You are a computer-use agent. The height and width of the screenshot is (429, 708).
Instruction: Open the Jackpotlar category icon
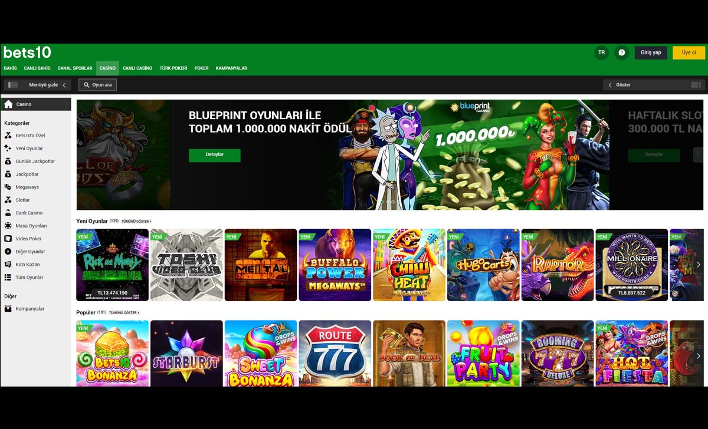(8, 174)
